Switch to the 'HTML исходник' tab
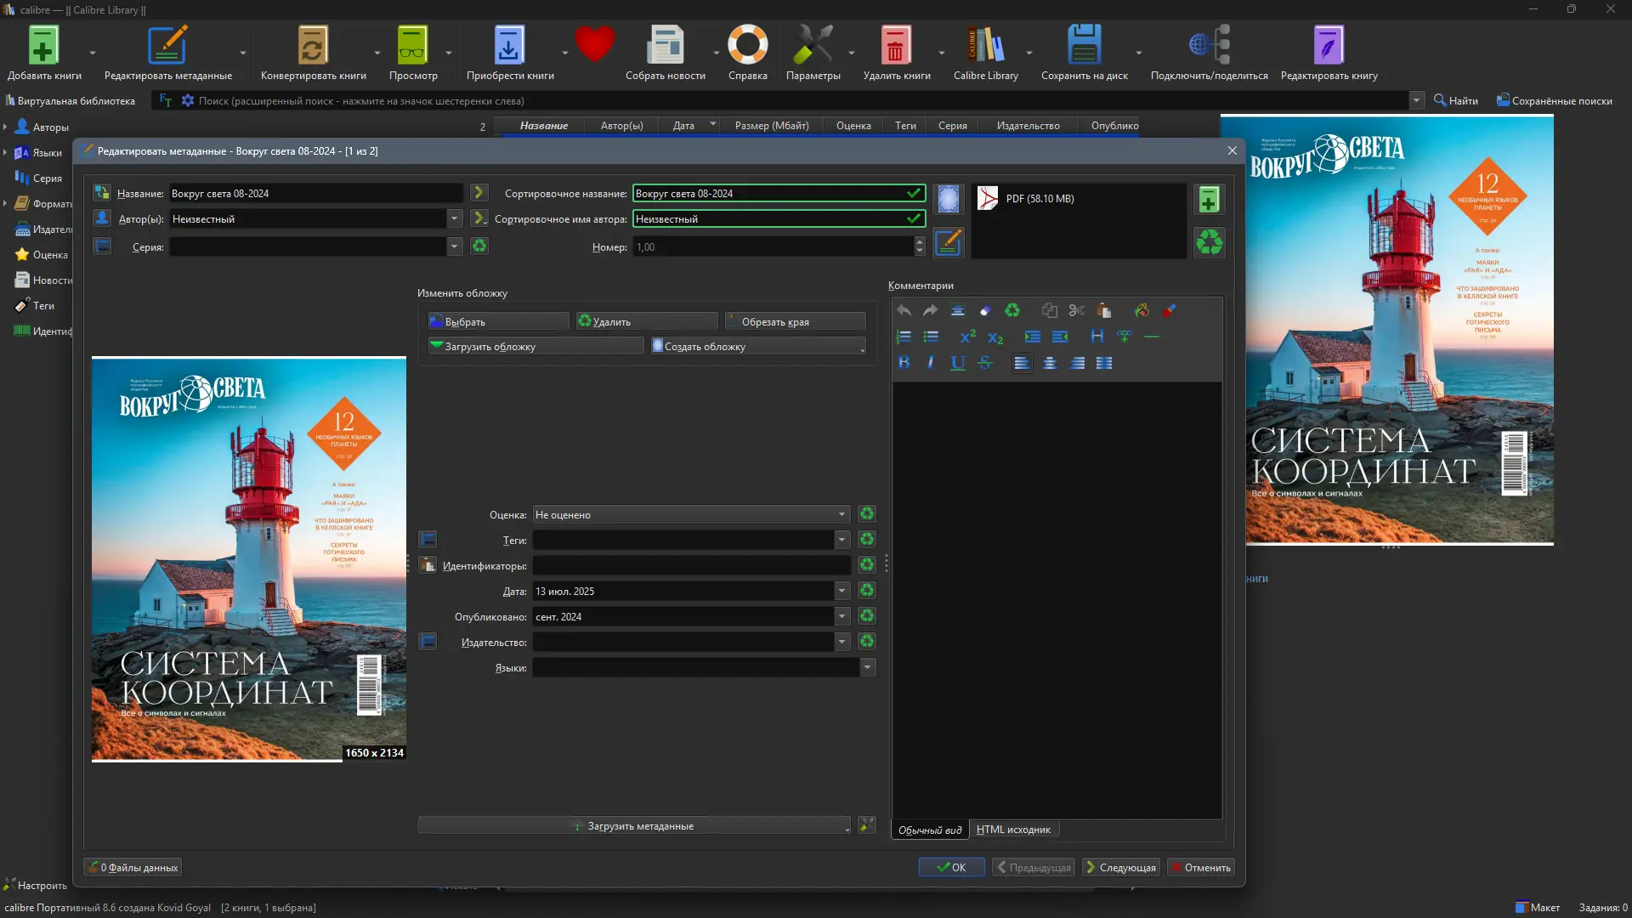The image size is (1632, 918). tap(1013, 830)
